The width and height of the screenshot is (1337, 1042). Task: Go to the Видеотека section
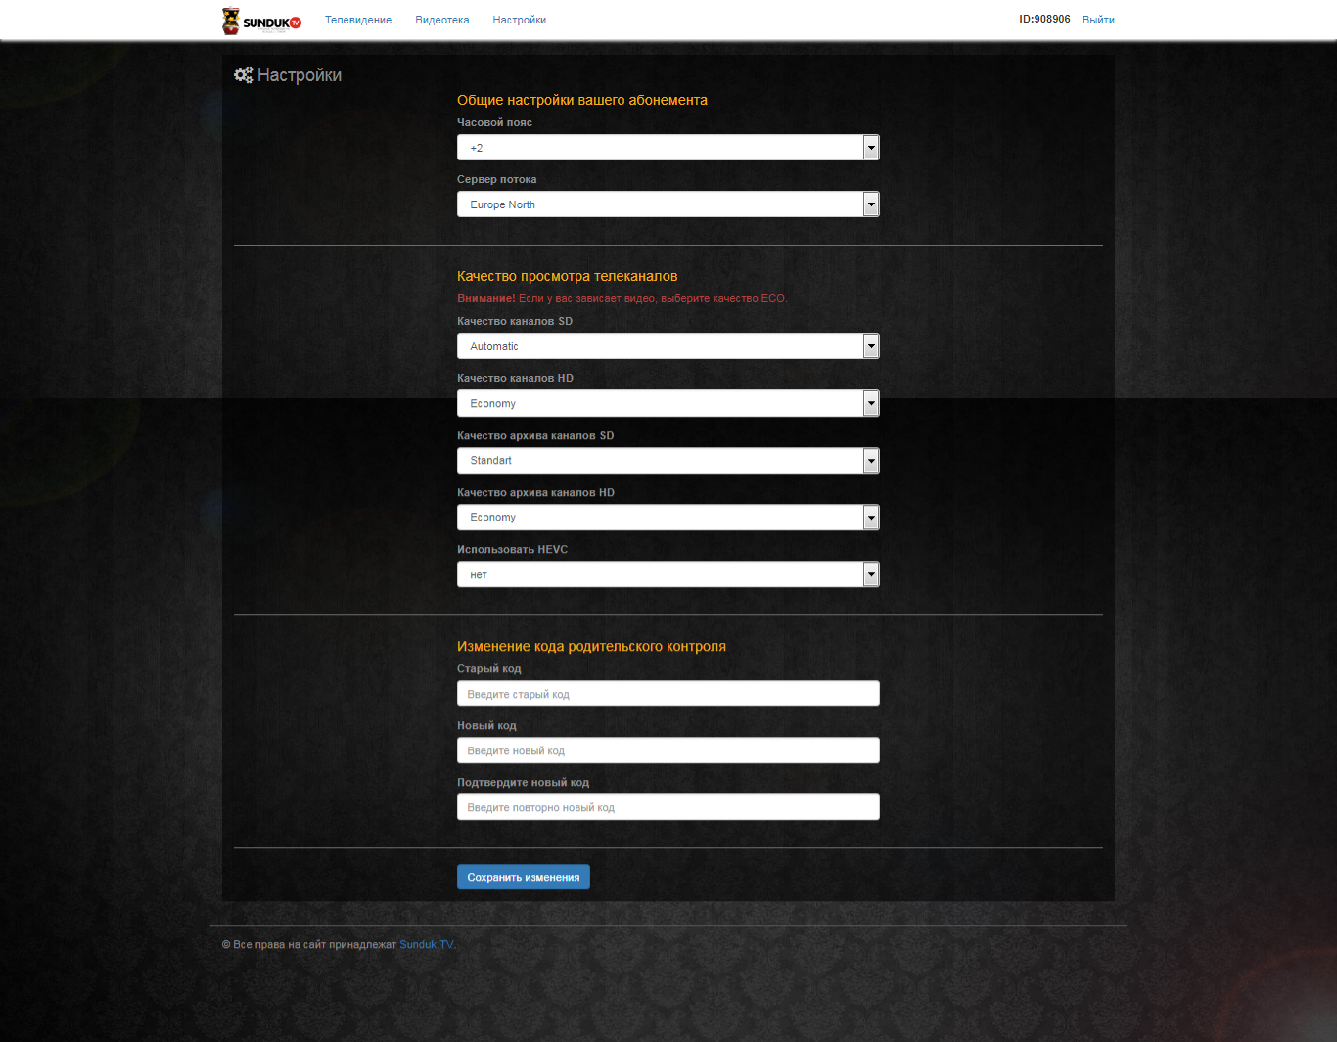click(441, 20)
